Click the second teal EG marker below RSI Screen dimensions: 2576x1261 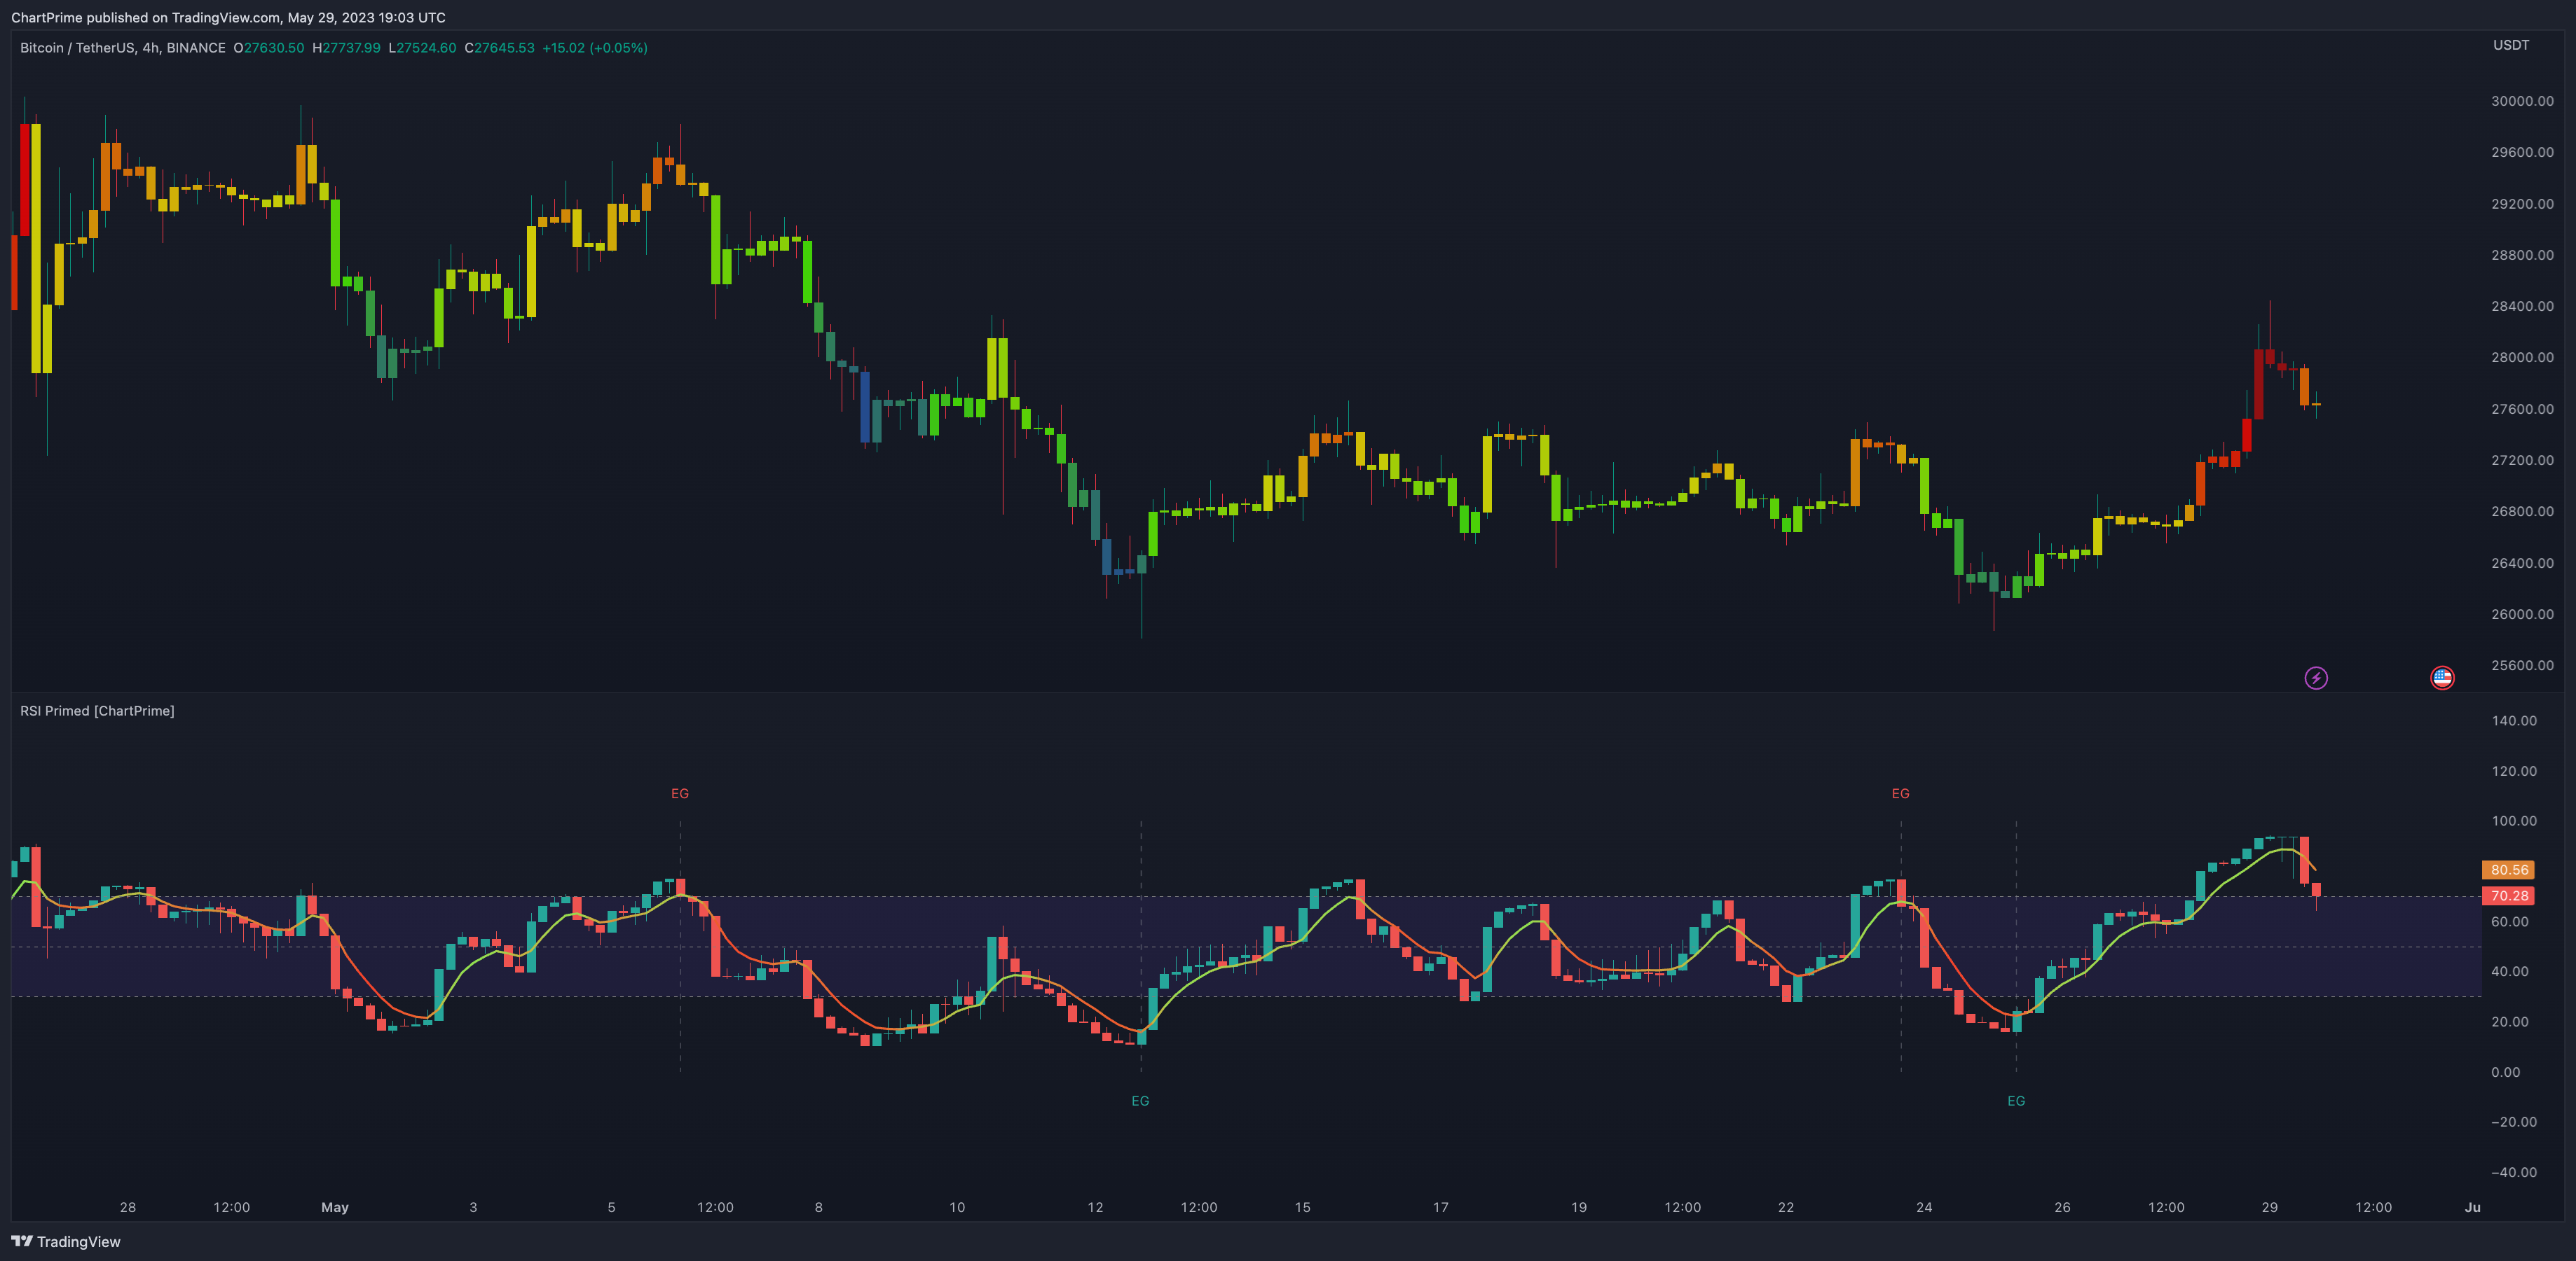2016,1101
